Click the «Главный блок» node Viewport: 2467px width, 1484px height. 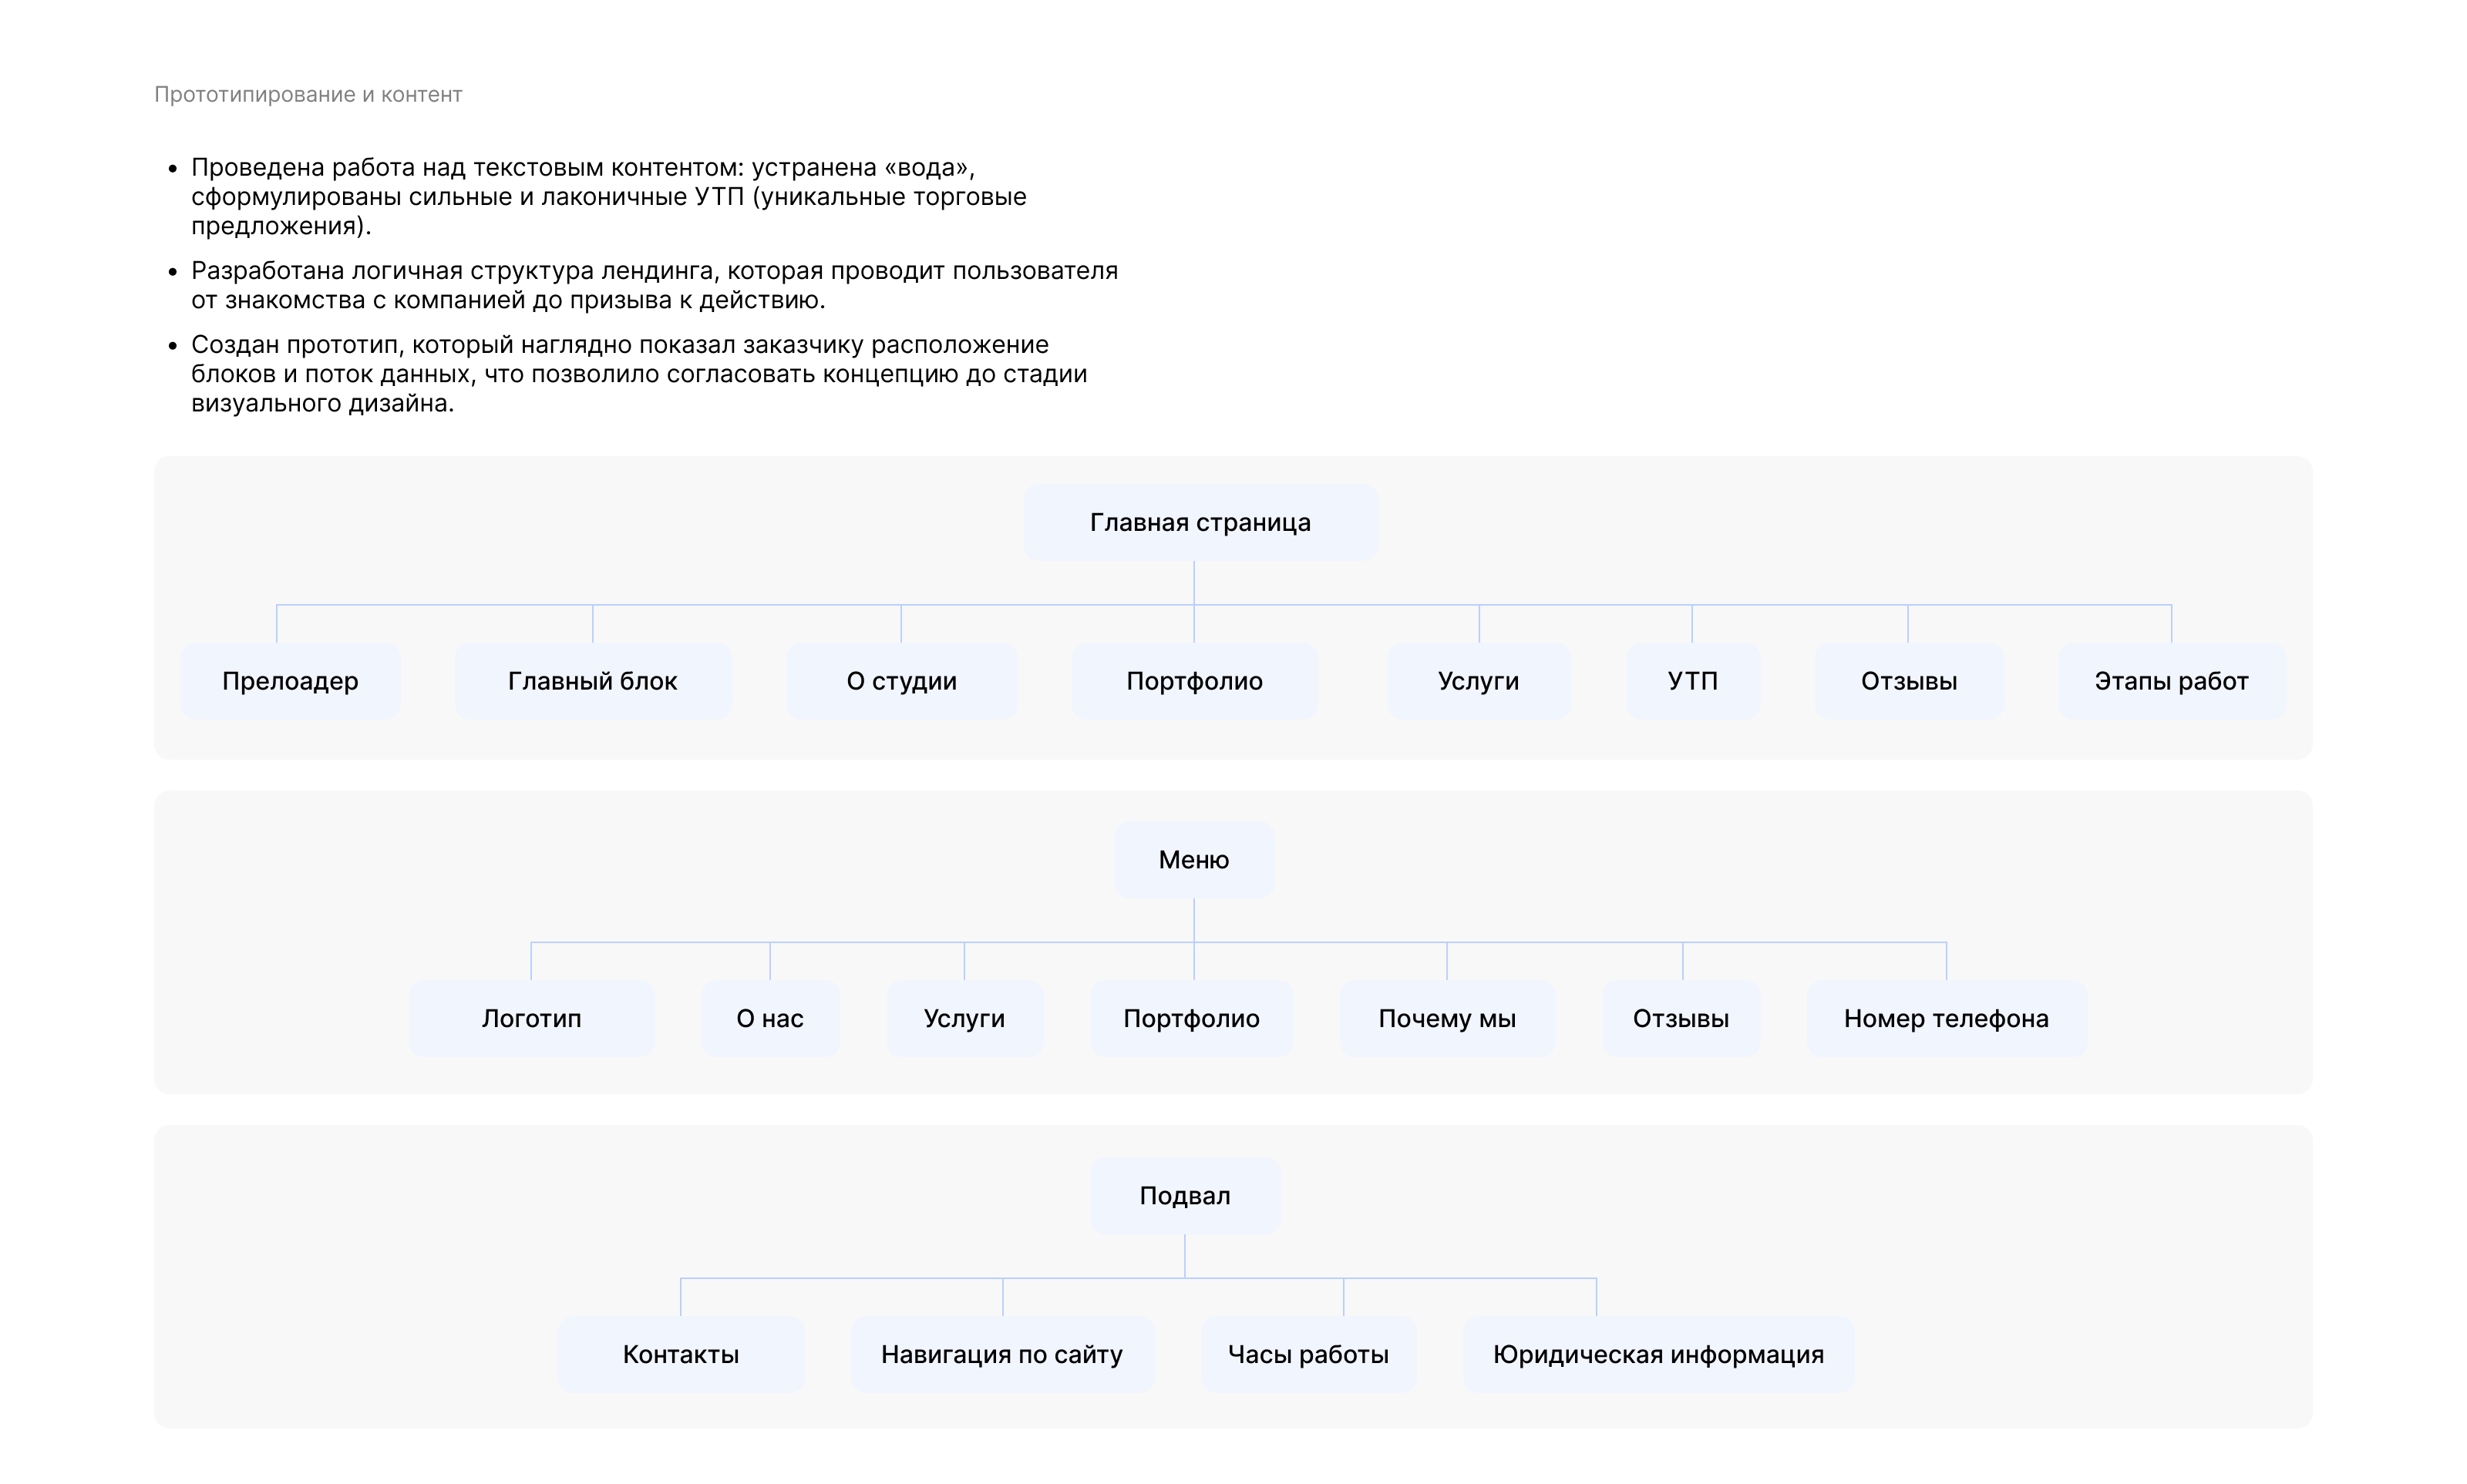pos(592,681)
